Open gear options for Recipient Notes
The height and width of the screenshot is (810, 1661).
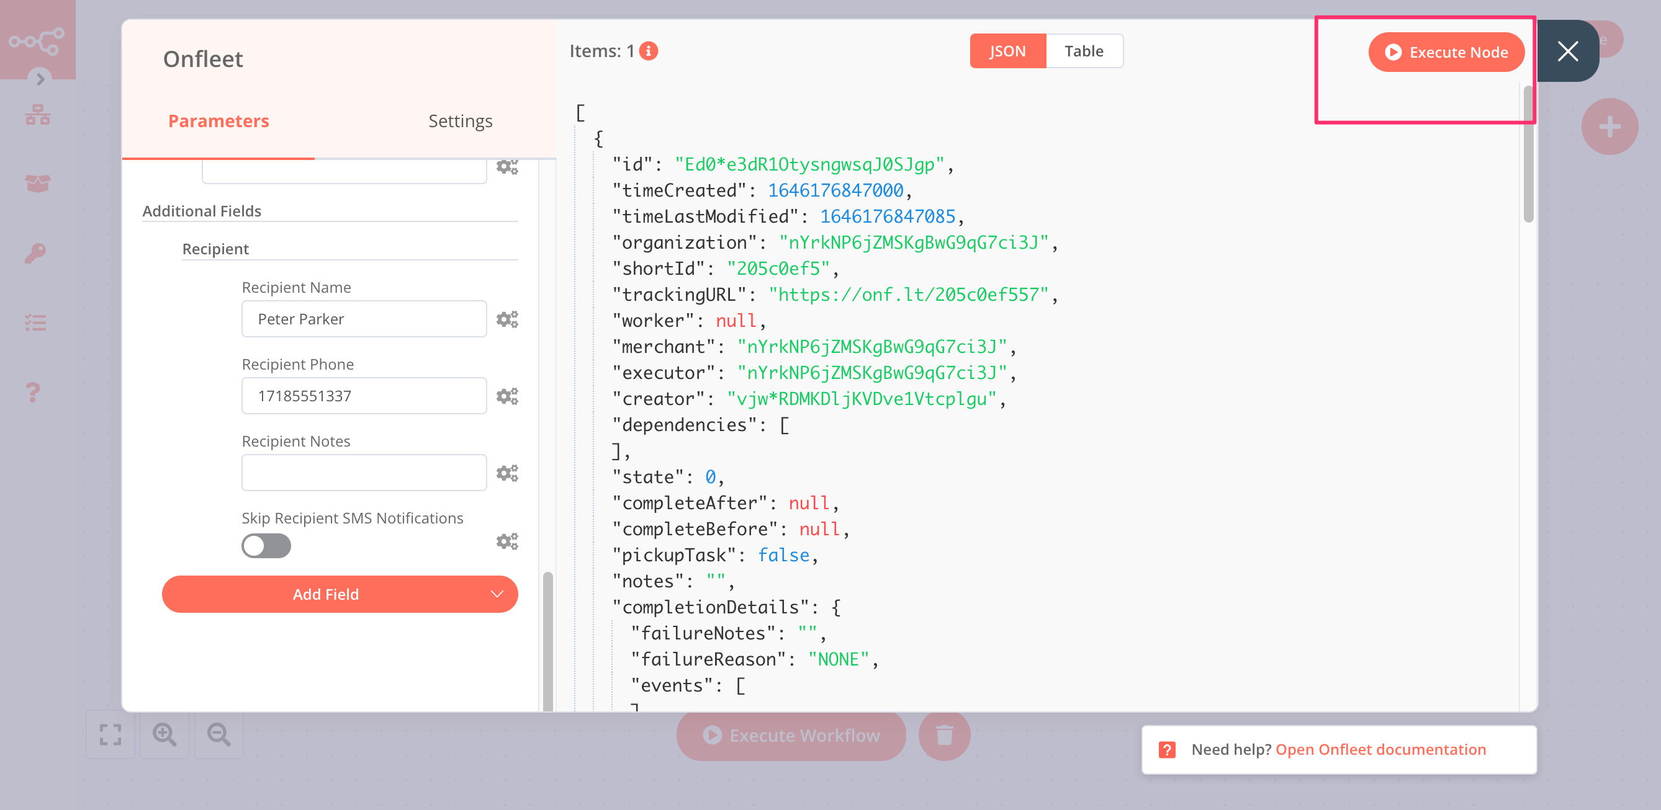pyautogui.click(x=507, y=474)
